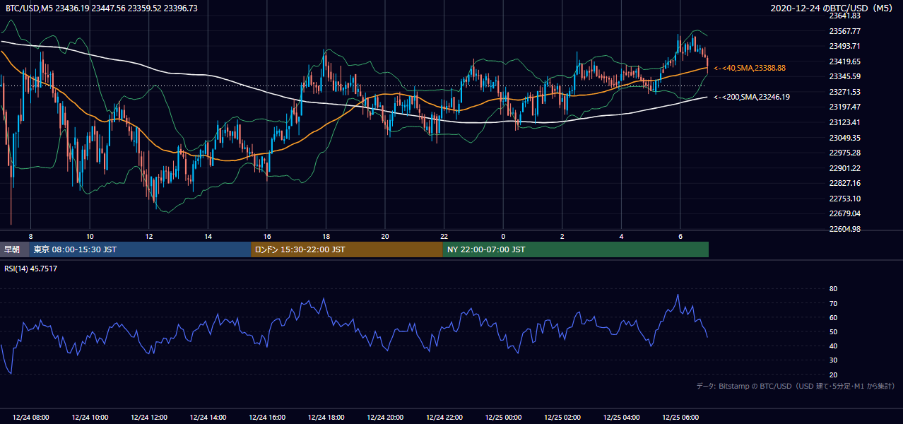Click the bottom time label 12/24 10:00
Screen dimensions: 903x424
pyautogui.click(x=90, y=418)
